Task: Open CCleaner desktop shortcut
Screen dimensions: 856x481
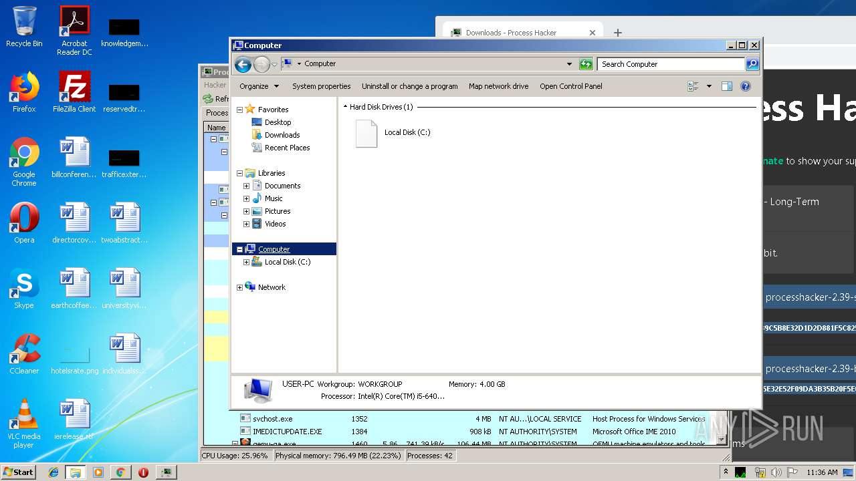Action: [x=24, y=354]
